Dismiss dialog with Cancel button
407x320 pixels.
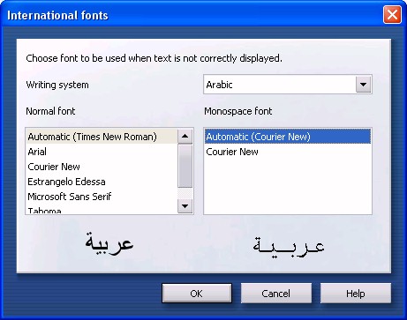[276, 294]
